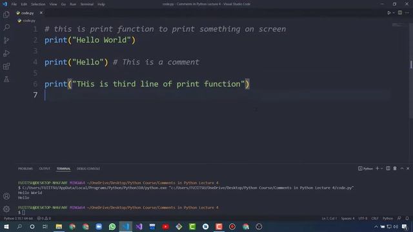Open YouTube icon on the taskbar

[166, 227]
